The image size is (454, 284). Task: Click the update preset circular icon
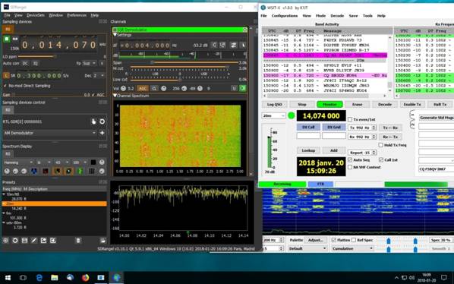(15, 241)
